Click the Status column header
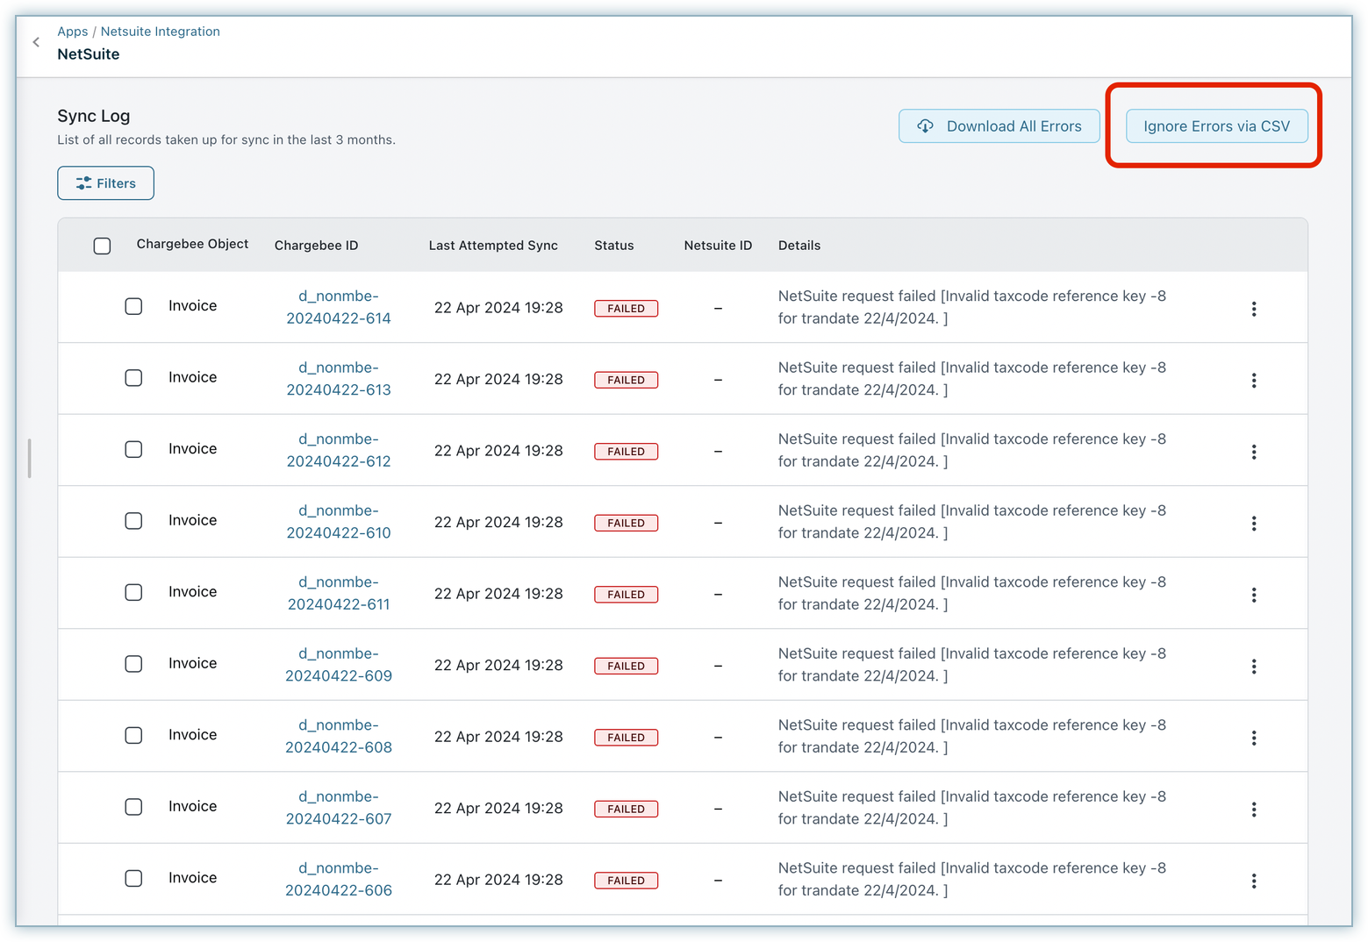This screenshot has height=942, width=1368. pos(614,246)
